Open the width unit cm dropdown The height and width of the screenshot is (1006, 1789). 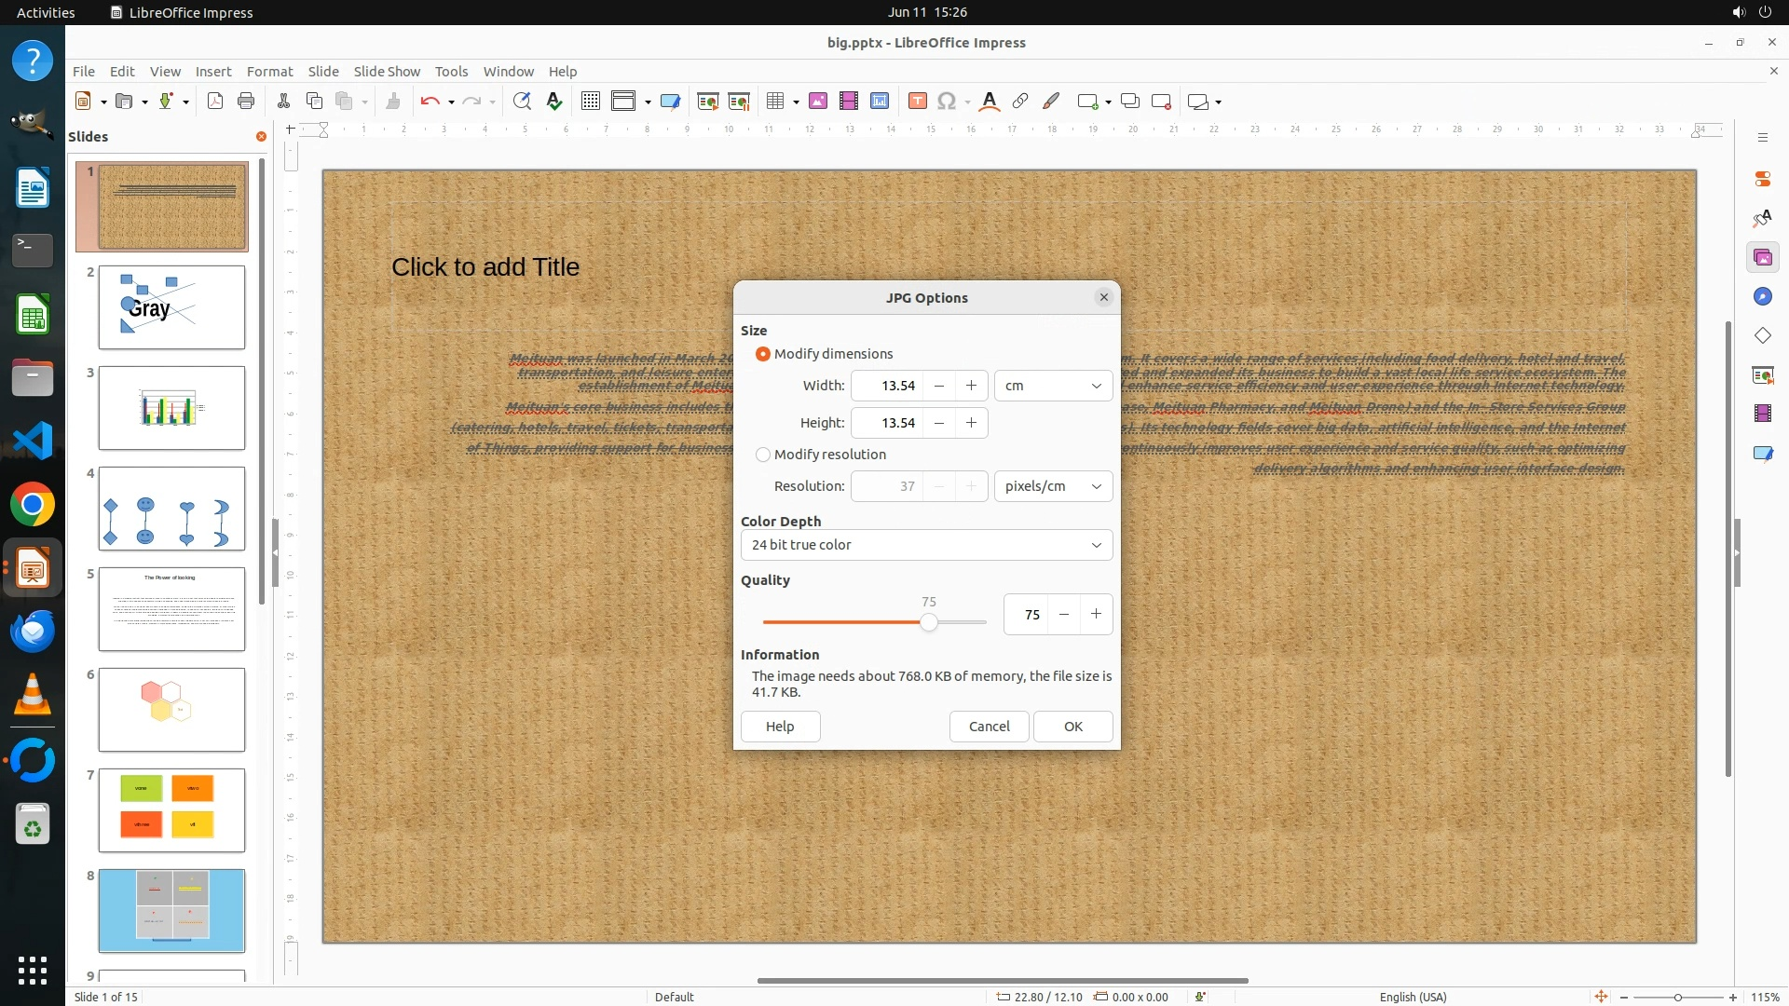pos(1053,386)
